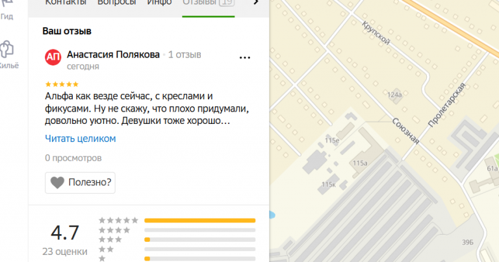Image resolution: width=499 pixels, height=262 pixels.
Task: Click Пролетарская street label on map
Action: [x=447, y=105]
